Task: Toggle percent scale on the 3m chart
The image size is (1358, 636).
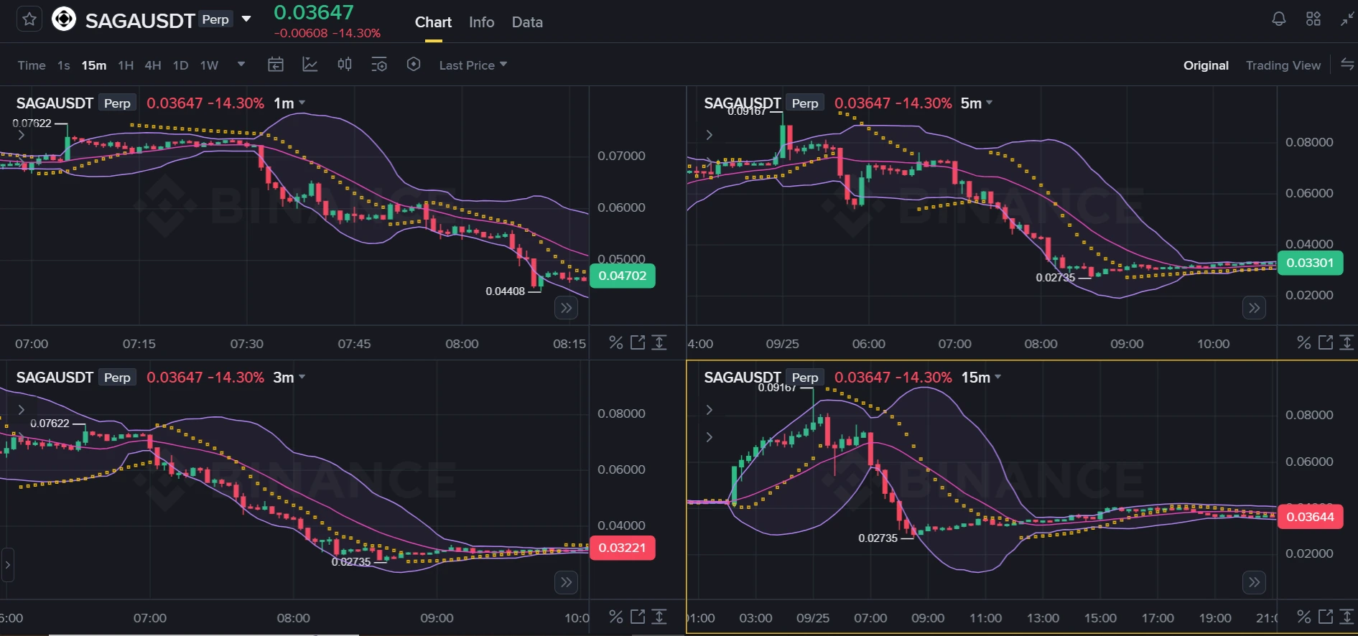Action: (616, 617)
